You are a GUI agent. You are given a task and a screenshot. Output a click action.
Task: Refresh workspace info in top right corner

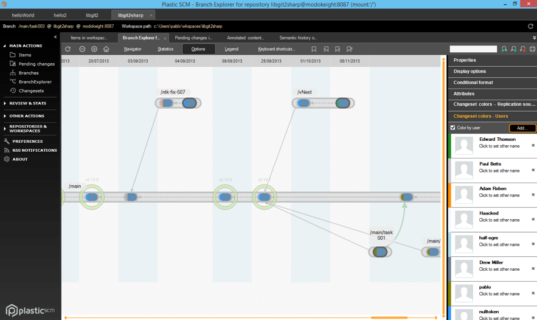(x=530, y=26)
